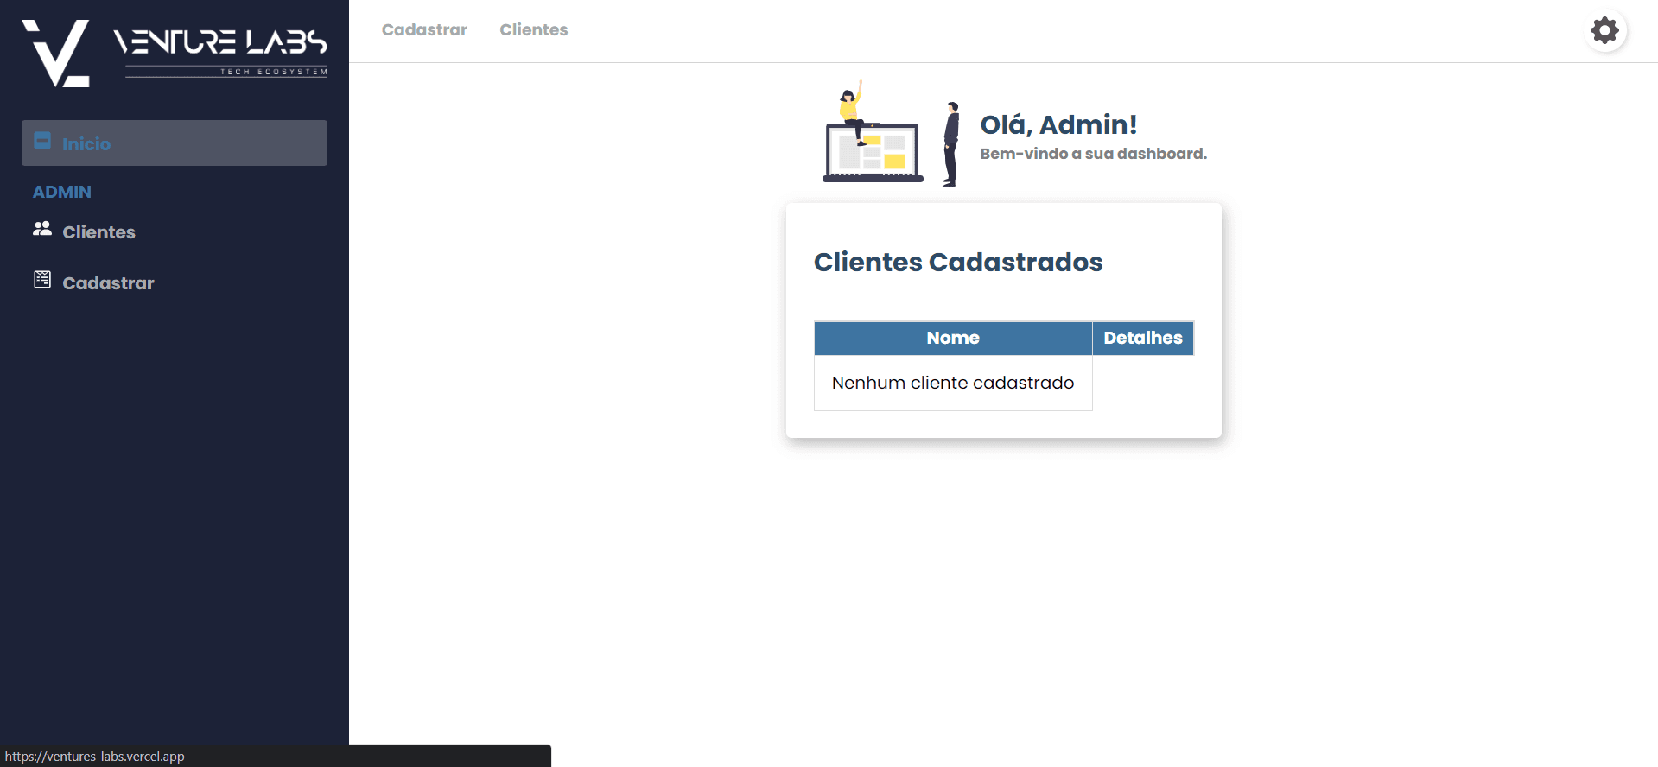Click the Cadastrar form icon in sidebar

pyautogui.click(x=42, y=279)
